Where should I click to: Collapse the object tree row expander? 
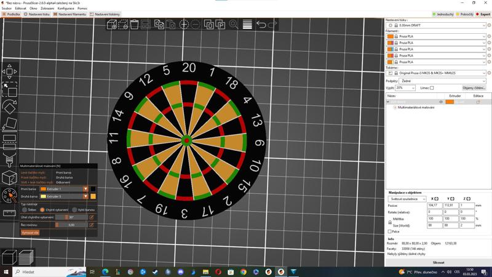click(x=388, y=102)
